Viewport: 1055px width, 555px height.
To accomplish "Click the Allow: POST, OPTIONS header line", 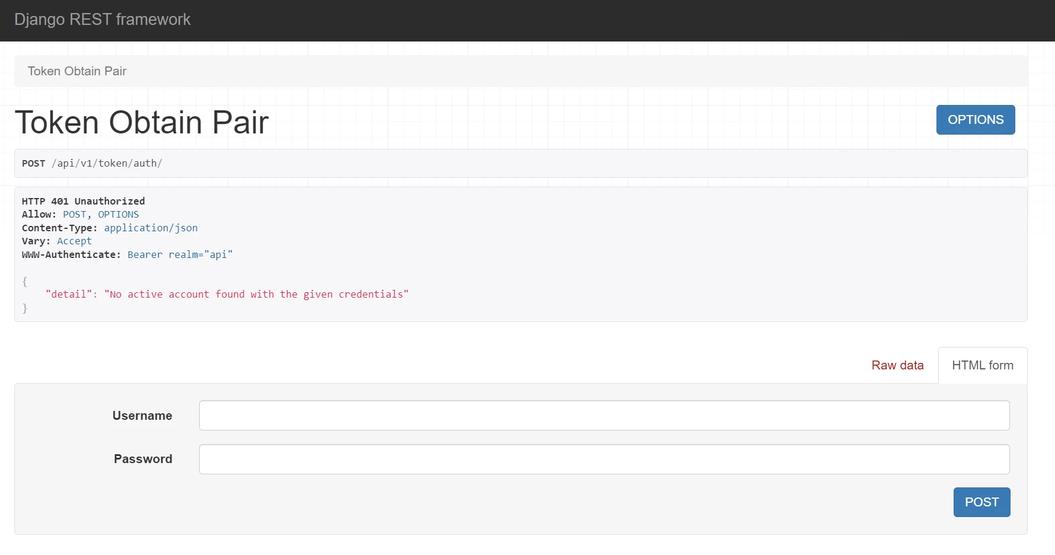I will click(x=81, y=215).
